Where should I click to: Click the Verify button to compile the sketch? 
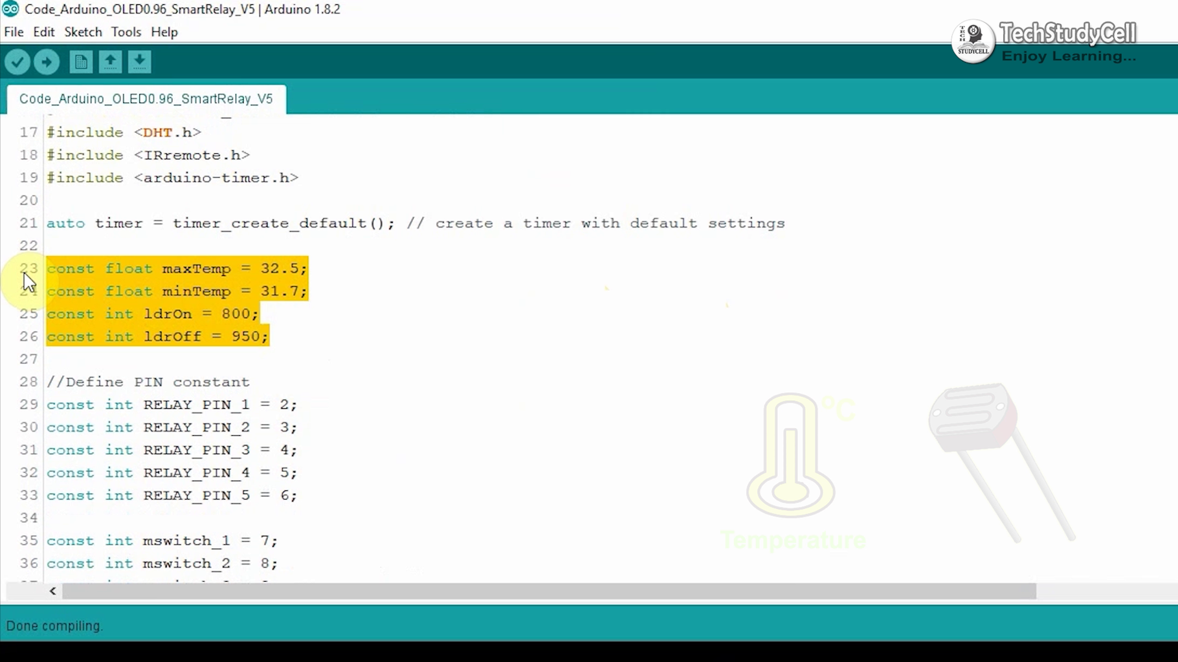[17, 61]
